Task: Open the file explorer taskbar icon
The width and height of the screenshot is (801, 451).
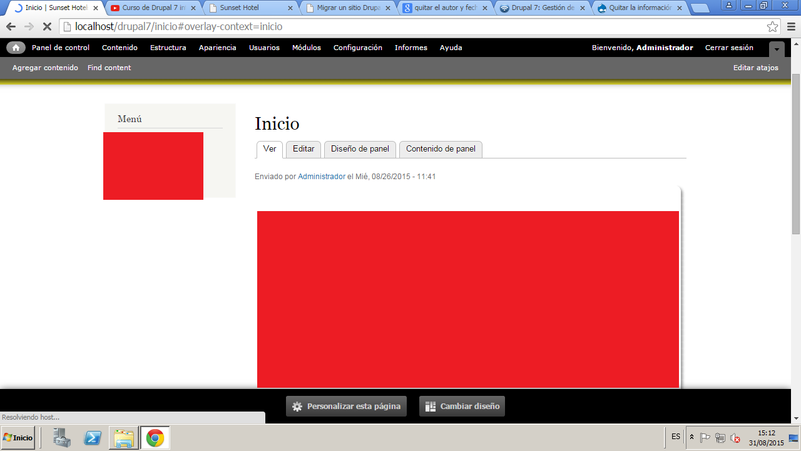Action: pyautogui.click(x=124, y=438)
